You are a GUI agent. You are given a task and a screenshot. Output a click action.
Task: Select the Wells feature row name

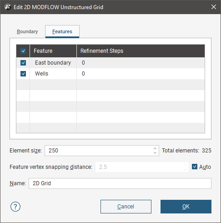[x=42, y=74]
